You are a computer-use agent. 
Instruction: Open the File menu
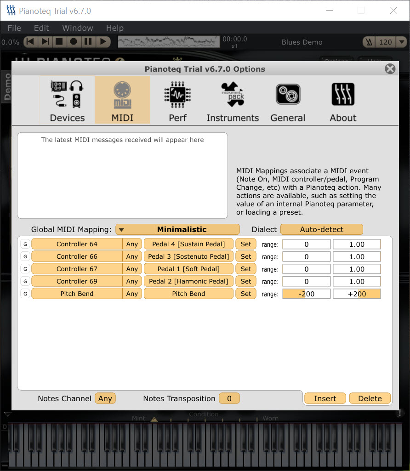(x=14, y=28)
